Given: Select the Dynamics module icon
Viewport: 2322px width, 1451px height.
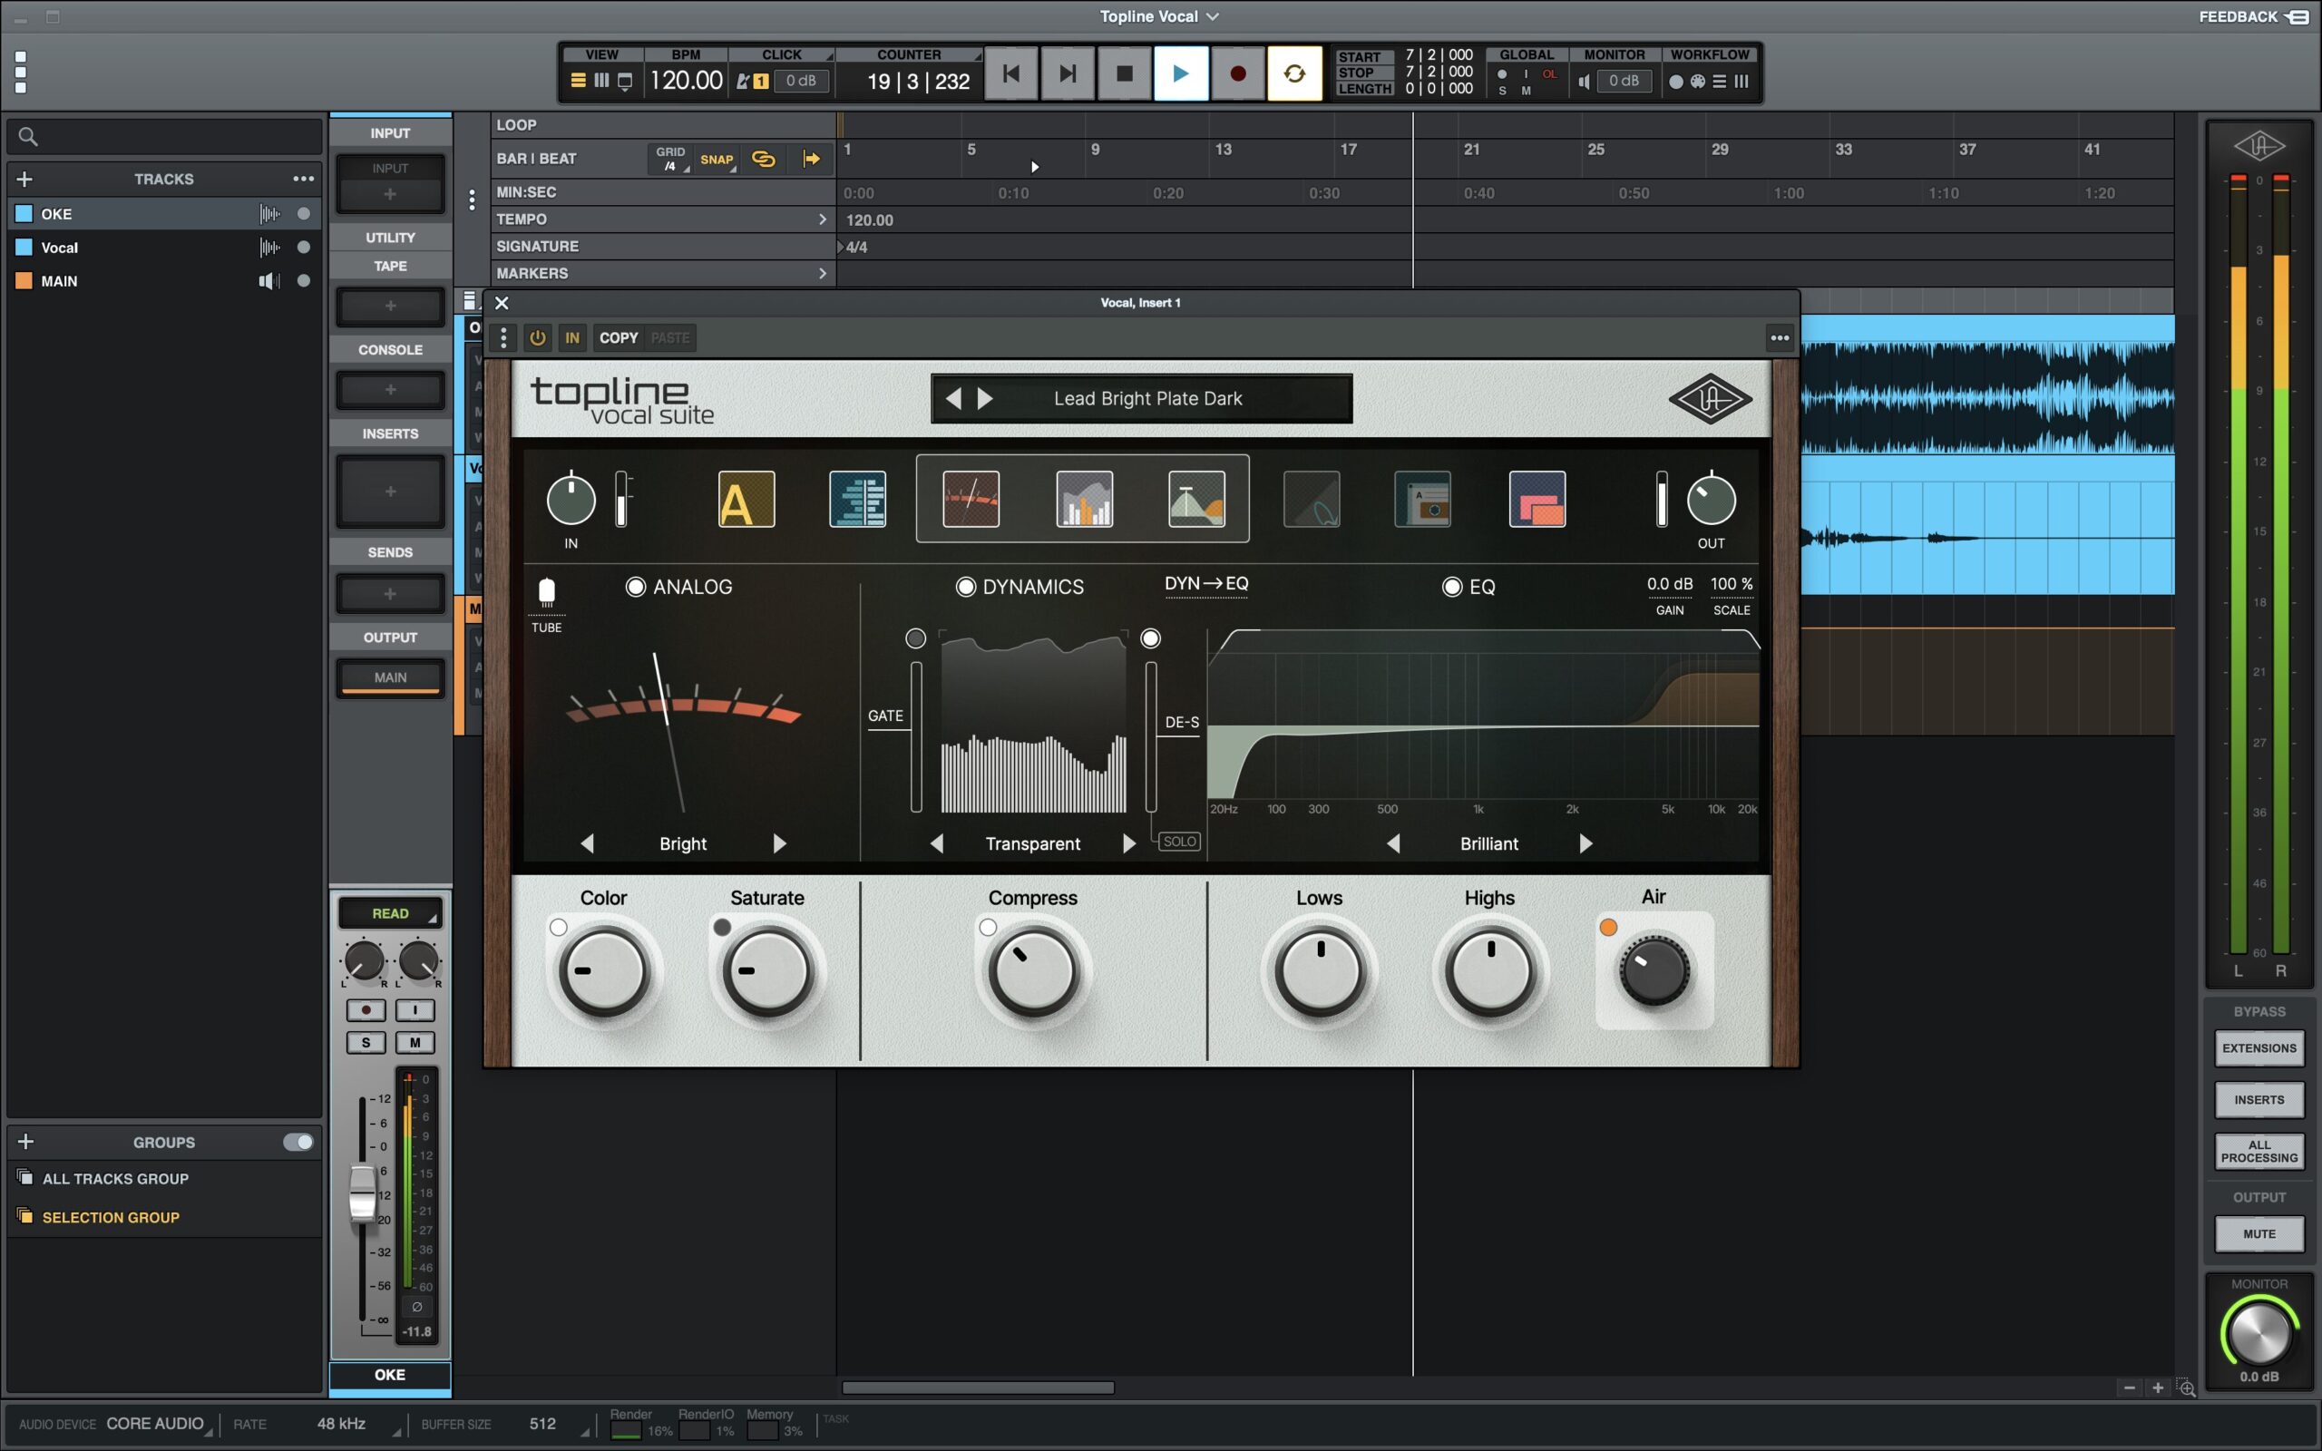Looking at the screenshot, I should click(x=1084, y=499).
